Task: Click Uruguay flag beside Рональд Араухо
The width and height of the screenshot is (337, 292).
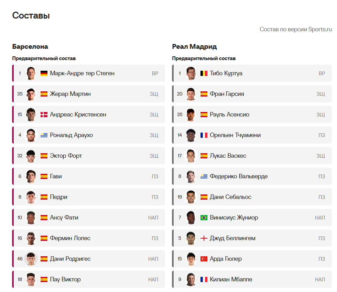Action: [44, 135]
